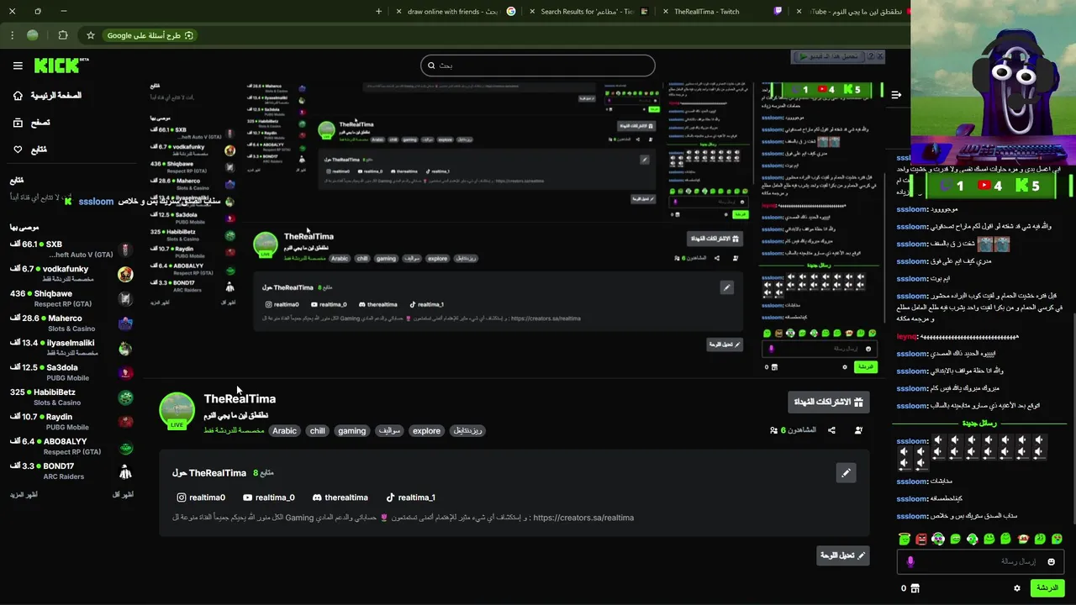This screenshot has height=605, width=1076.
Task: Open Shiqbawe recommended channel
Action: tap(71, 298)
